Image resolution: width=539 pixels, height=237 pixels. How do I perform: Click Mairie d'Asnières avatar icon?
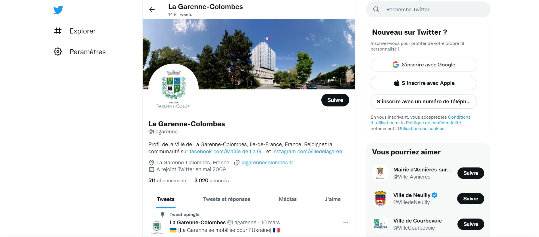point(380,173)
